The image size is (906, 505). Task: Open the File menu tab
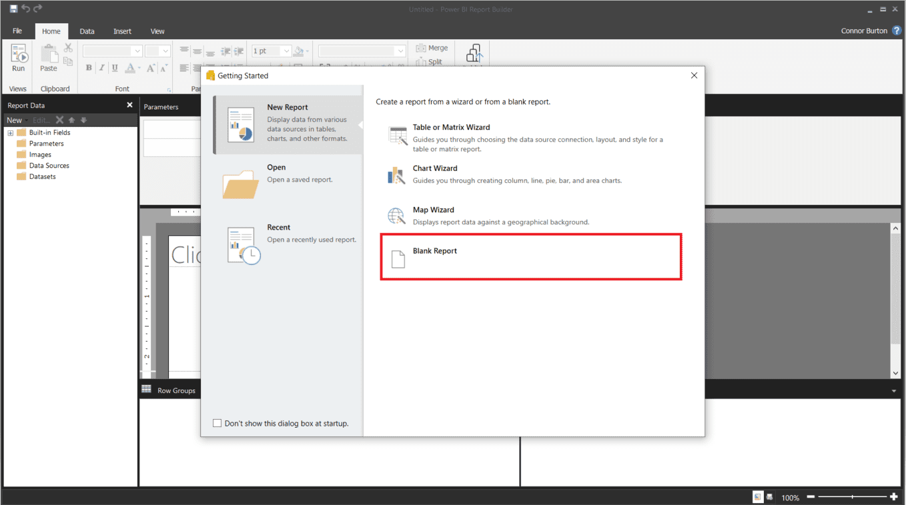[x=17, y=31]
